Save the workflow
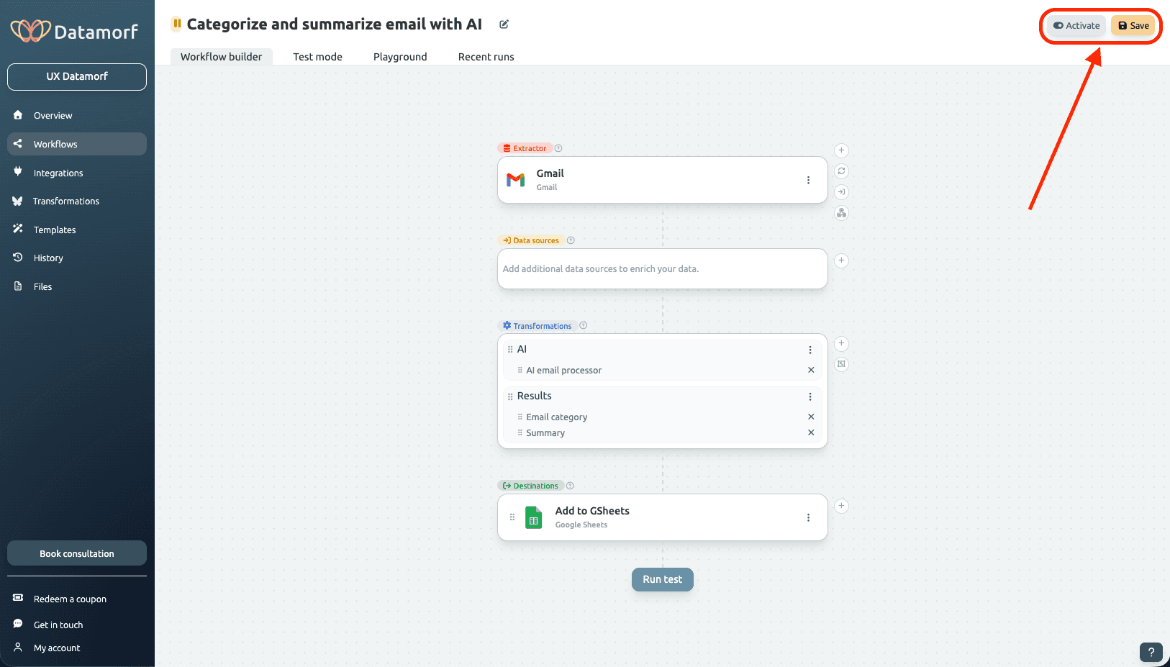This screenshot has width=1170, height=667. coord(1133,26)
